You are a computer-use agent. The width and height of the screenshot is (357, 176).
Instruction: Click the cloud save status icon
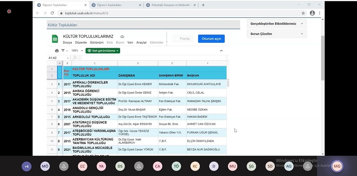tap(122, 36)
